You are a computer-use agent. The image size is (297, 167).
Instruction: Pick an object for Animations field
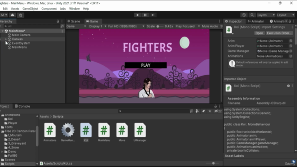(x=291, y=56)
